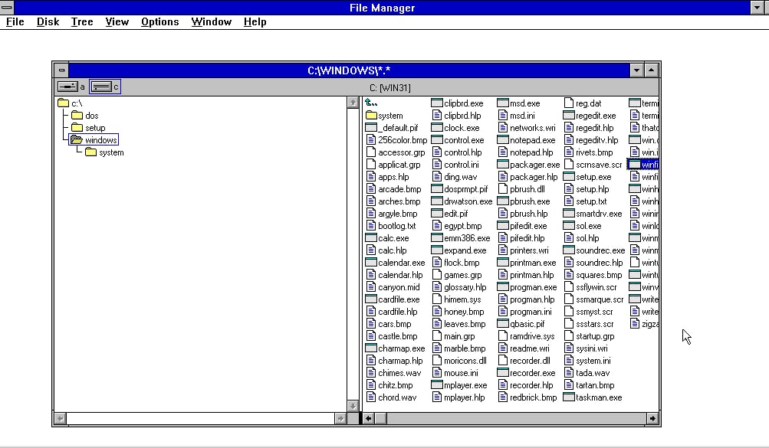Select windows folder in tree
Screen dimensions: 769x448
click(x=94, y=140)
